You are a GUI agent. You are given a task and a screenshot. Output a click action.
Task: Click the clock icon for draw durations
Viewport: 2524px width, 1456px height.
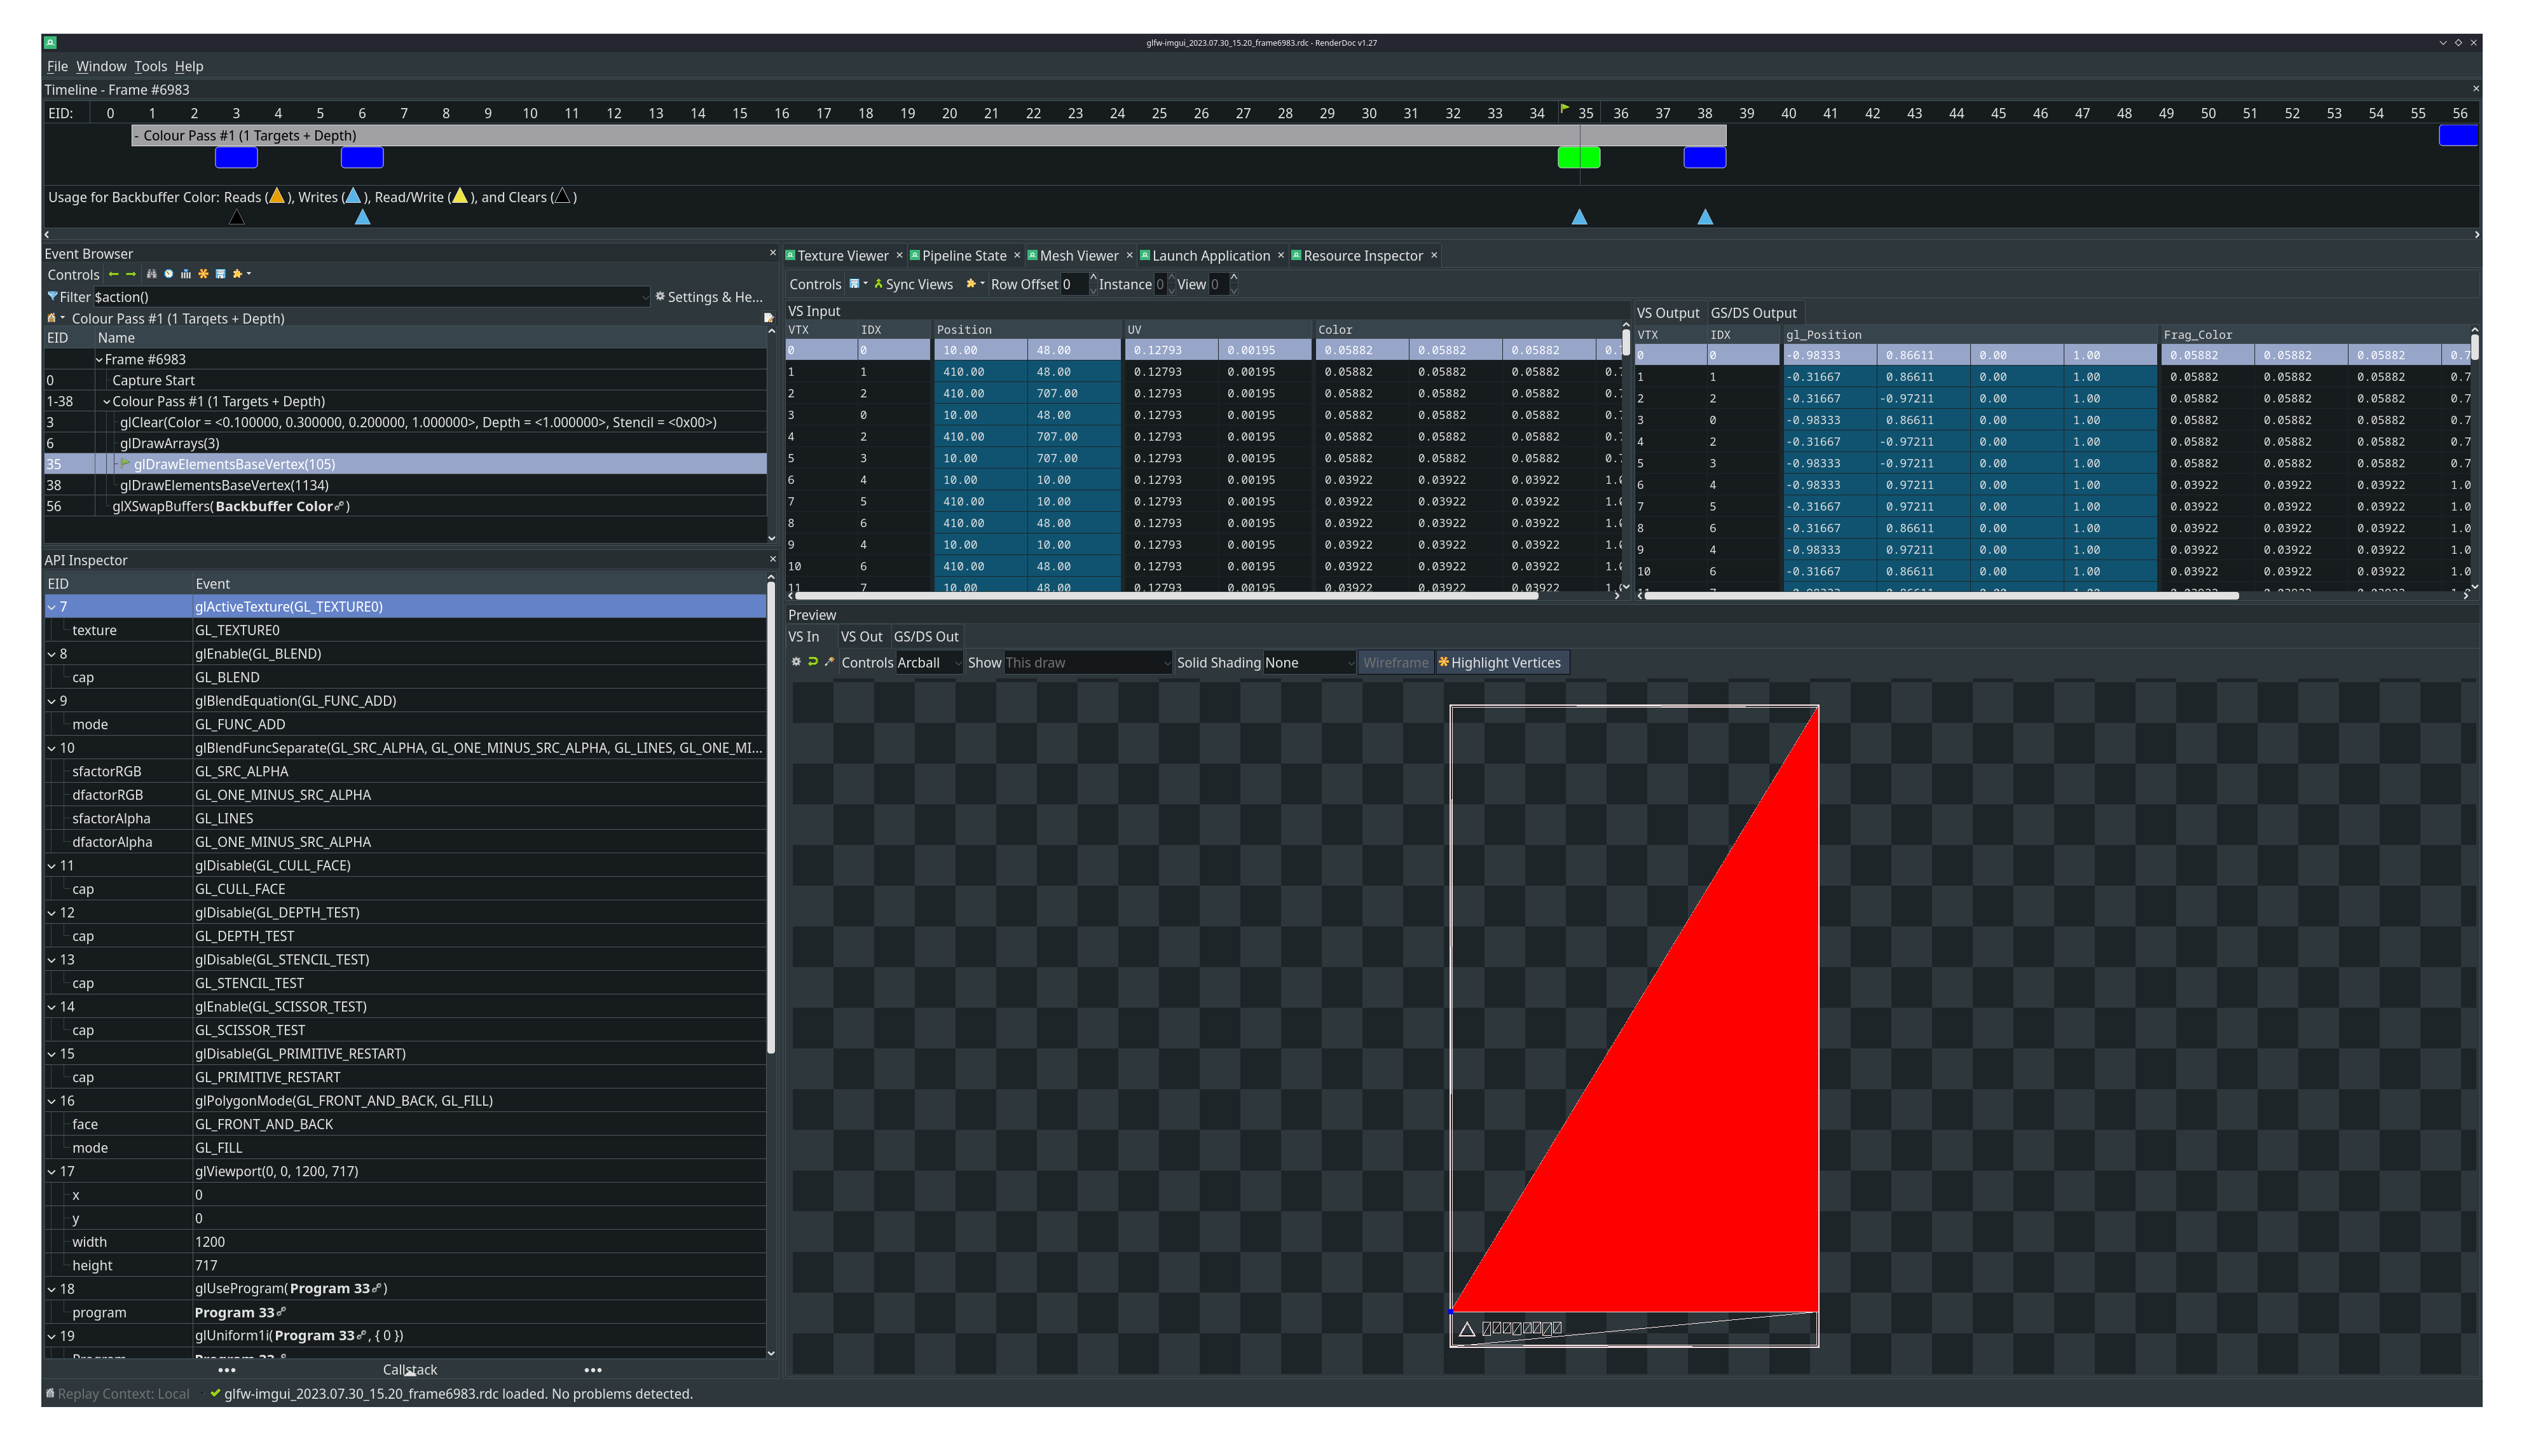(x=169, y=274)
